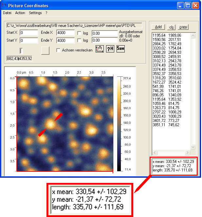The width and height of the screenshot is (202, 217).
Task: Maximize the Picture Coordinates window
Action: (x=188, y=6)
